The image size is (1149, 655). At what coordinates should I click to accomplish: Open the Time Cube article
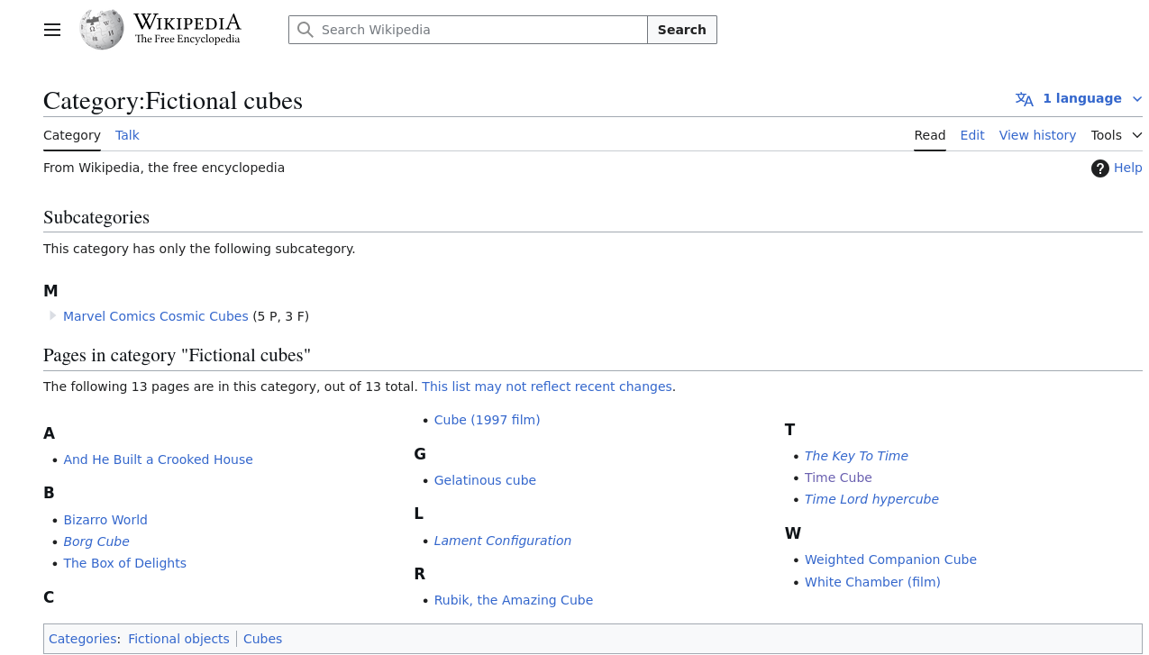[838, 478]
